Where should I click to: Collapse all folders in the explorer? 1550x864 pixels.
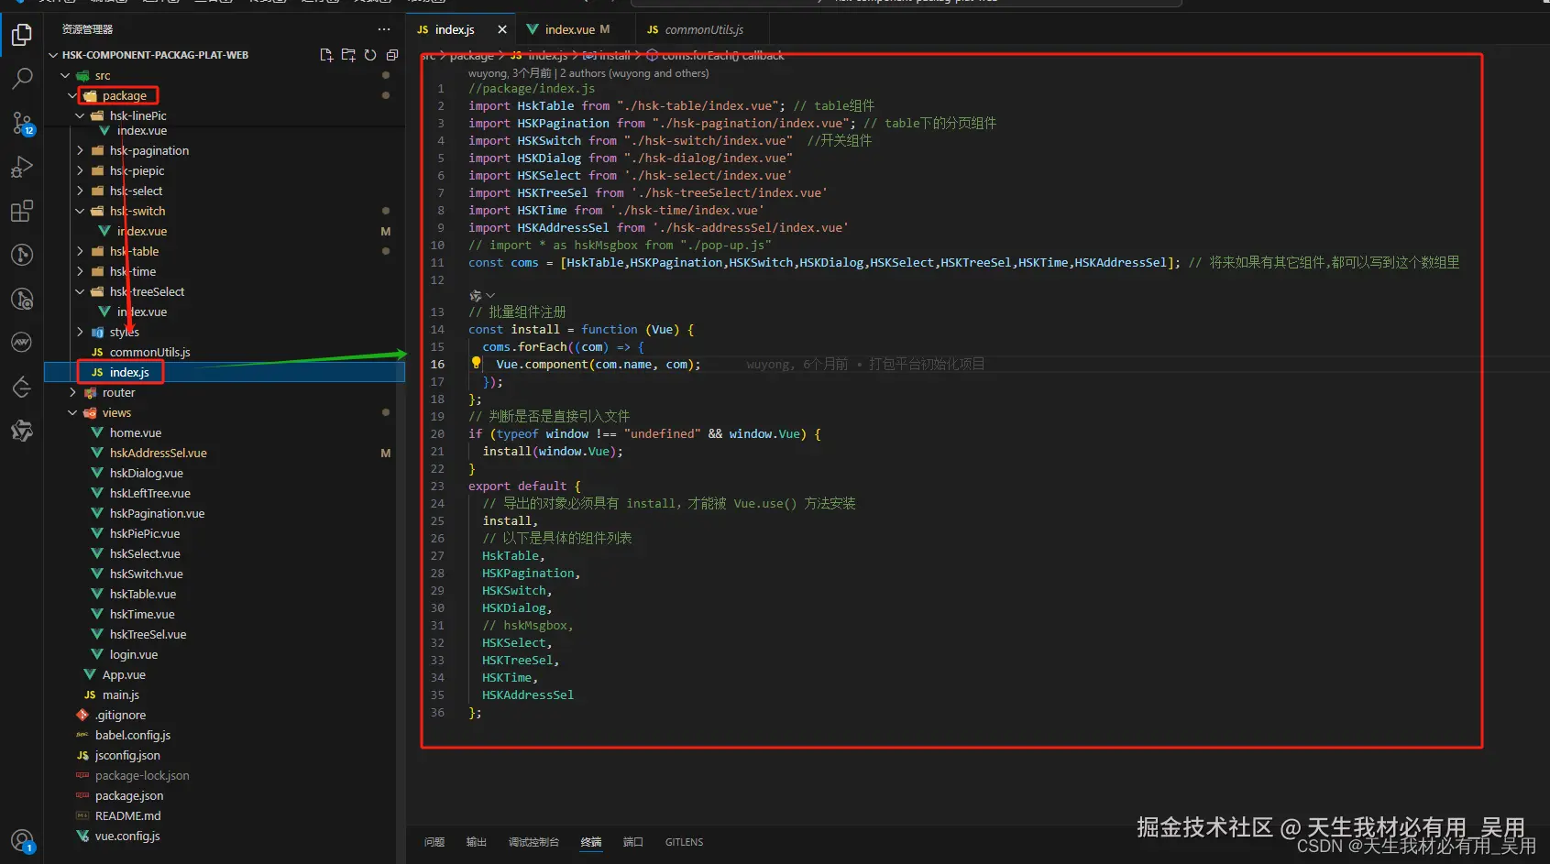point(392,55)
